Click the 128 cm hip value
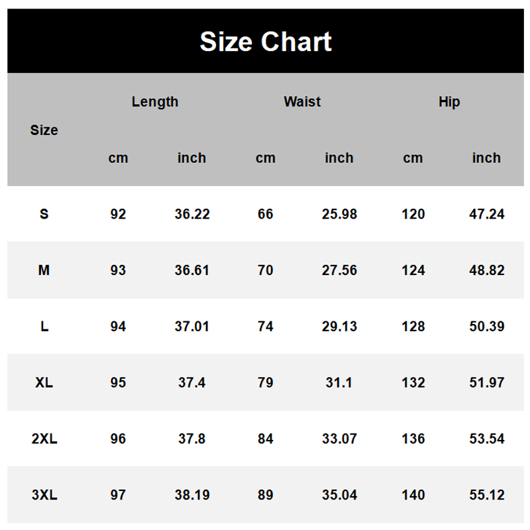Image resolution: width=530 pixels, height=530 pixels. coord(413,326)
